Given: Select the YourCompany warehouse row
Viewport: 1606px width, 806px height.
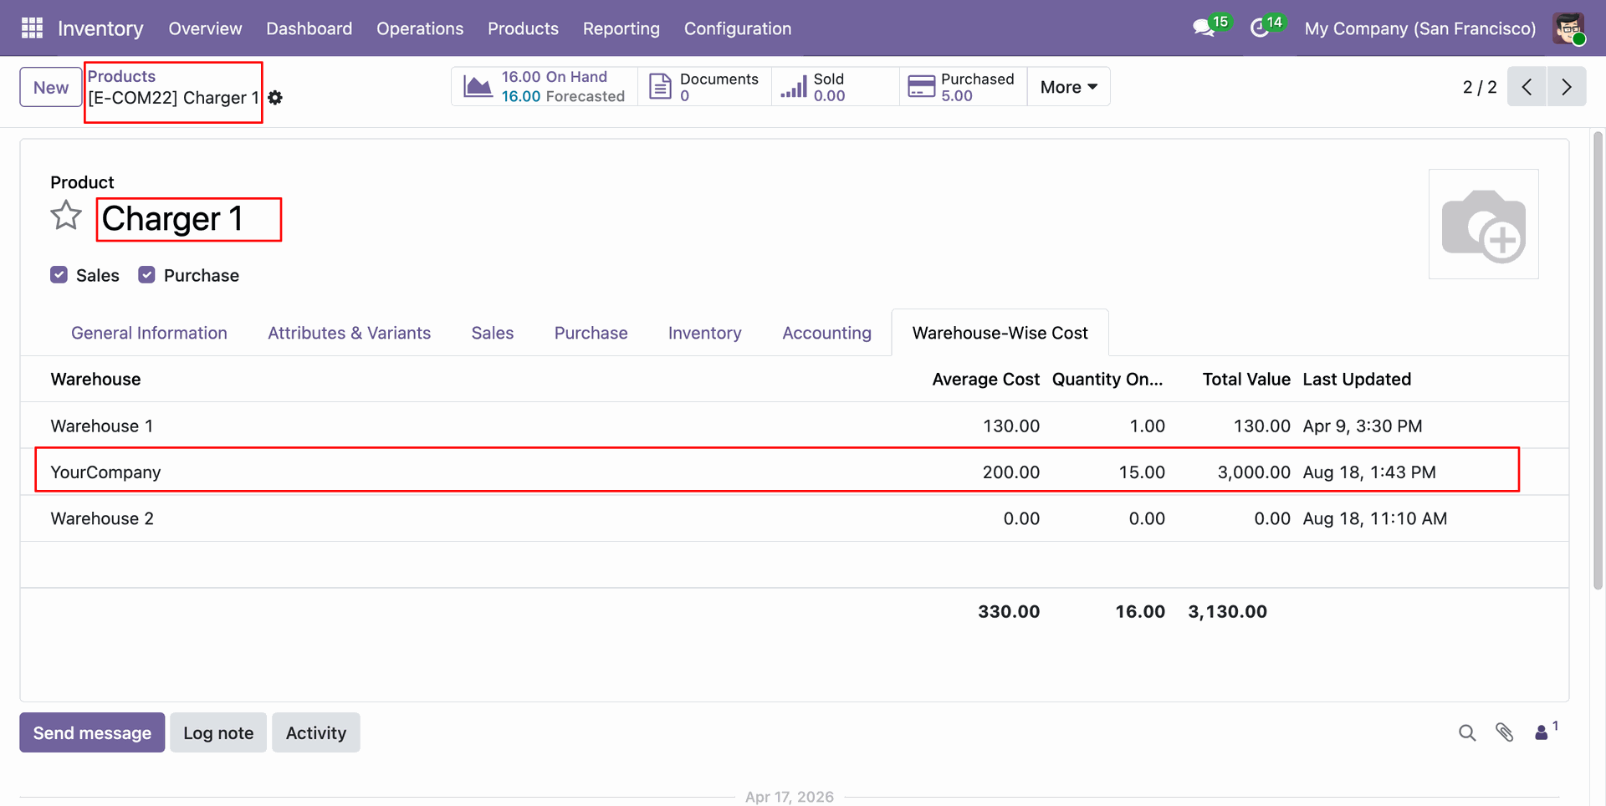Looking at the screenshot, I should click(x=795, y=472).
